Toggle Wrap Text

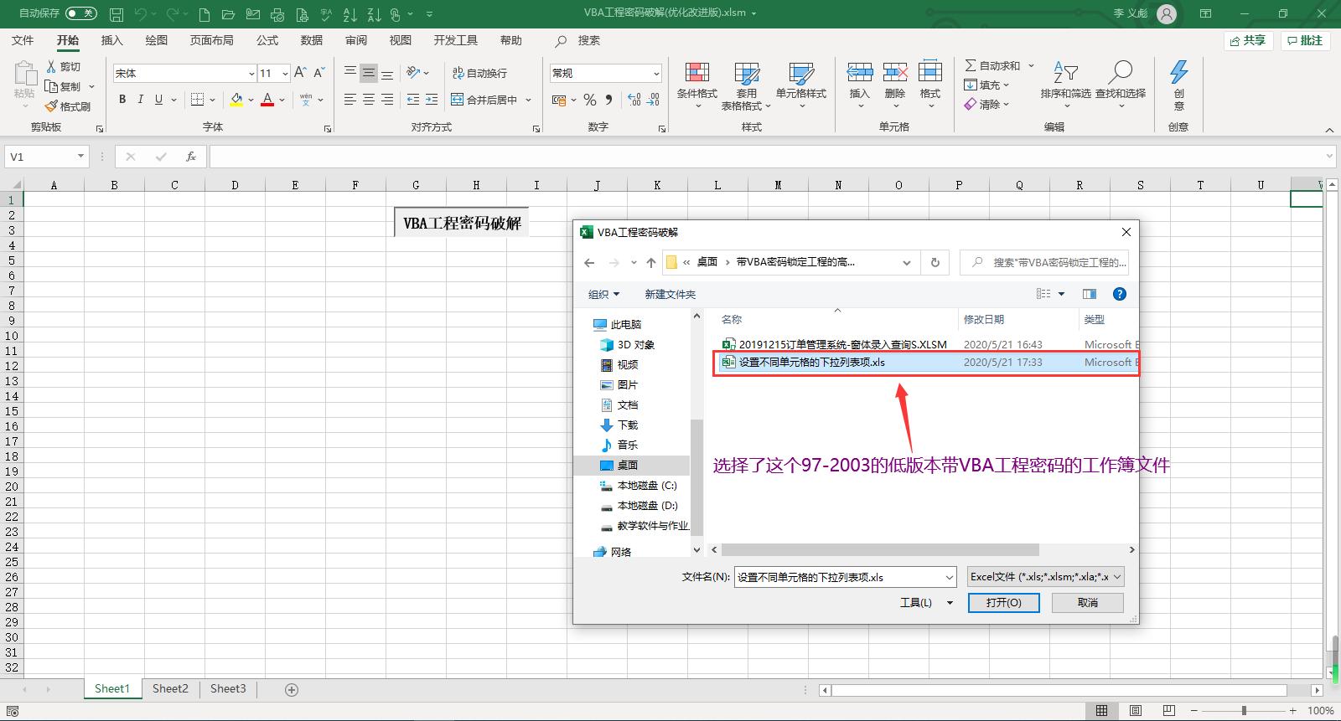(x=479, y=73)
